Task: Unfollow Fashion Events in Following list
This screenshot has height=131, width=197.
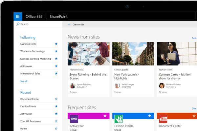Action: [56, 44]
